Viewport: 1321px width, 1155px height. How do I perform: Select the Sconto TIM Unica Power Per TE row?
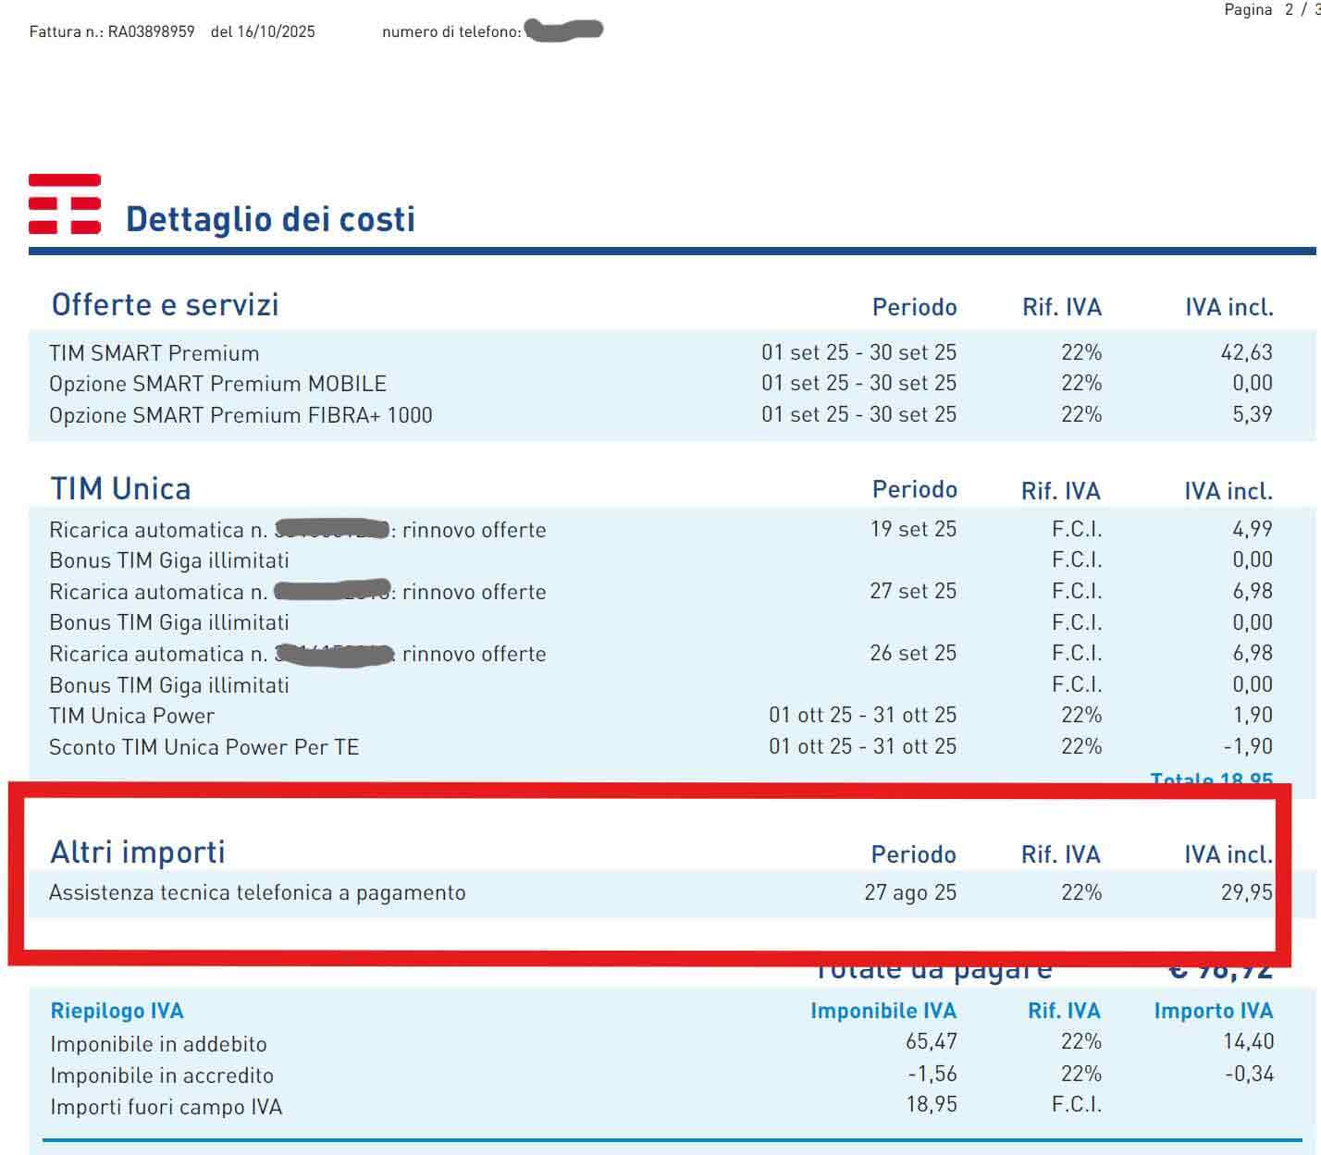click(204, 747)
